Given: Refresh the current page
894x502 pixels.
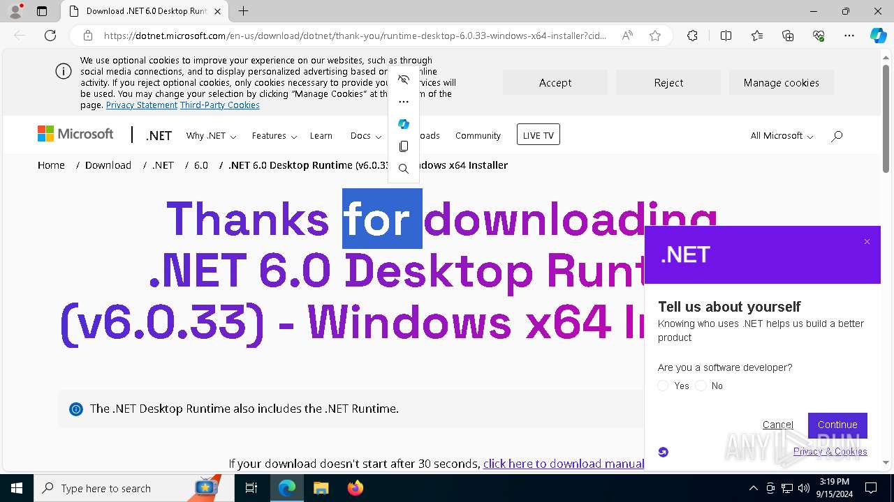Looking at the screenshot, I should (50, 36).
